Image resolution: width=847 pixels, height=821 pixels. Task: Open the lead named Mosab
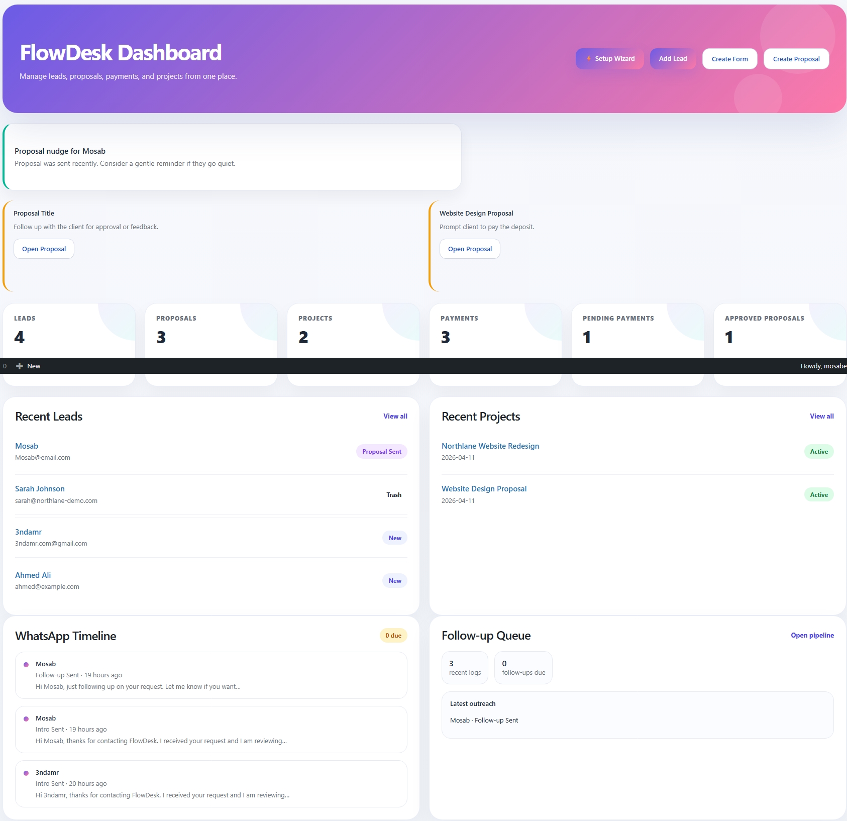(x=27, y=446)
